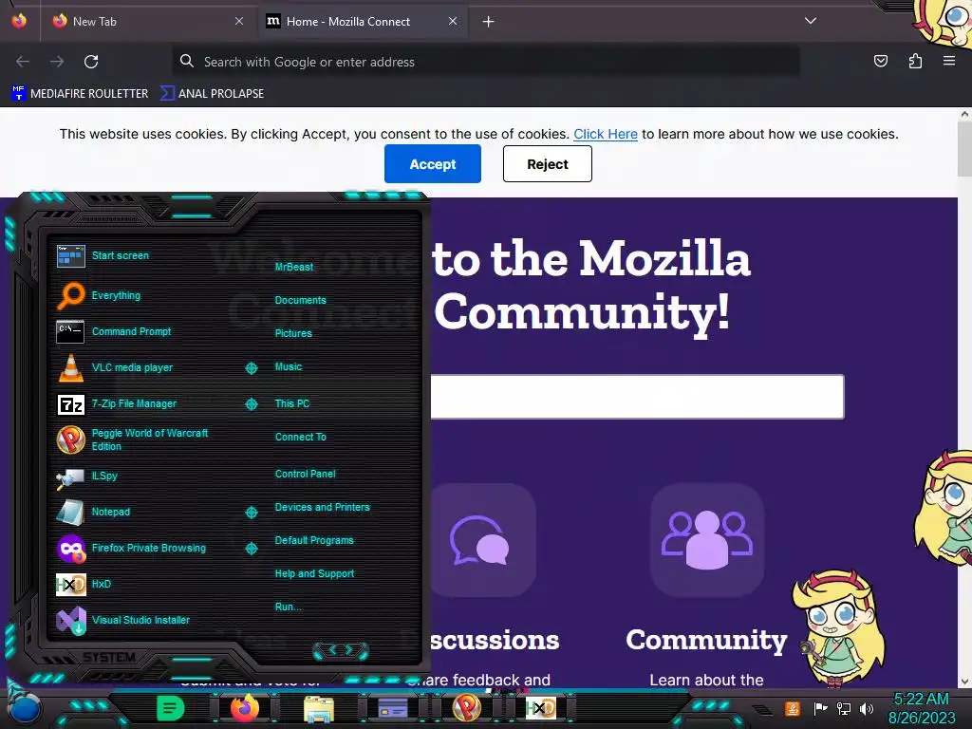Open Default Programs entry

313,540
